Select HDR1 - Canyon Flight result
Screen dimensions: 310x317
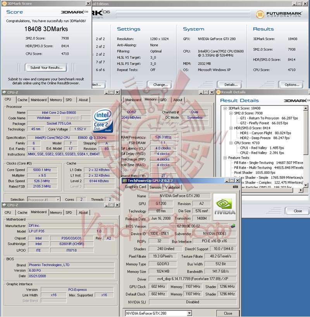(x=265, y=133)
